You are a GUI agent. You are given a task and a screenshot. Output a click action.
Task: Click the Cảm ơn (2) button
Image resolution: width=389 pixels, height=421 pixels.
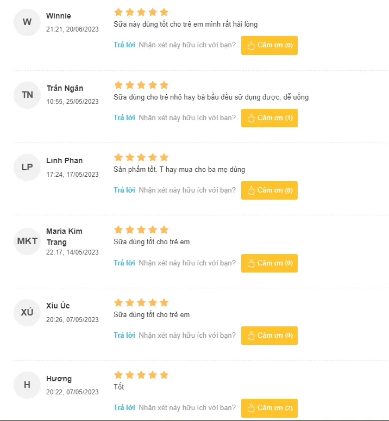[269, 408]
